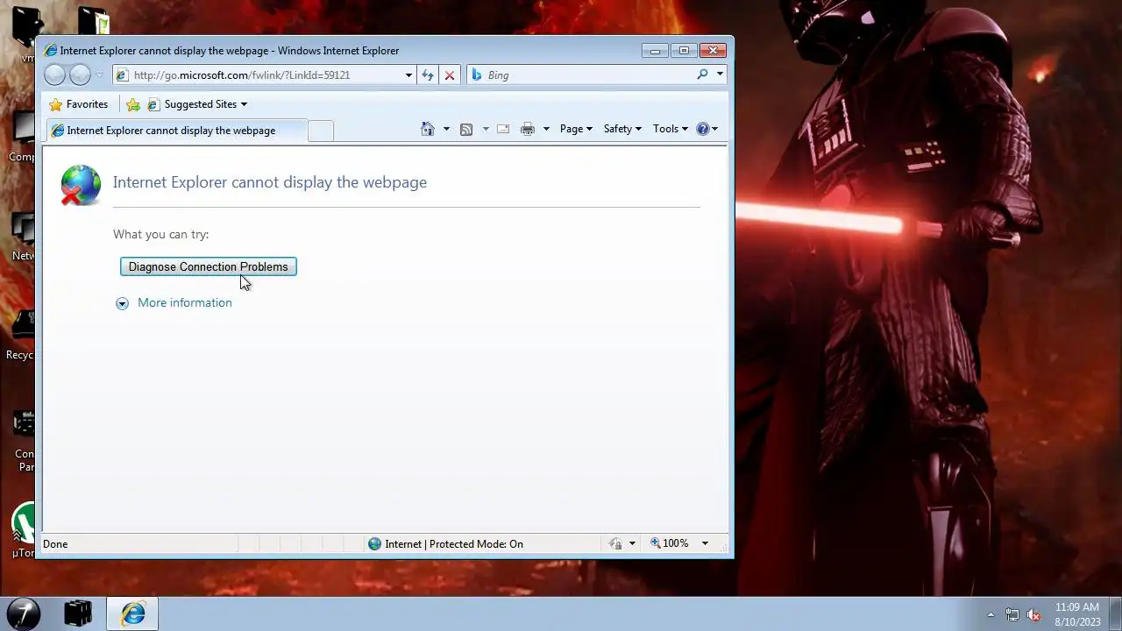
Task: Click the page title 'Internet Explorer cannot display the webpage'
Action: (270, 182)
